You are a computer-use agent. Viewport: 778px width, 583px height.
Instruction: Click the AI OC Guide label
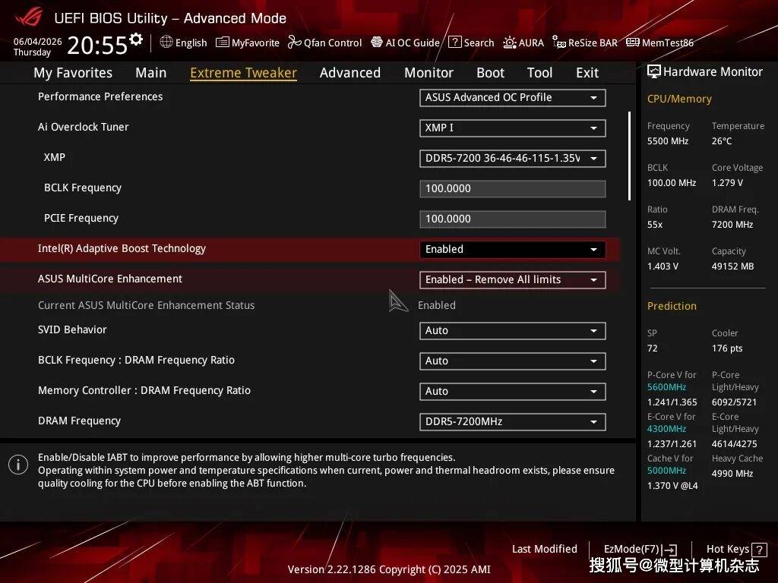point(413,43)
